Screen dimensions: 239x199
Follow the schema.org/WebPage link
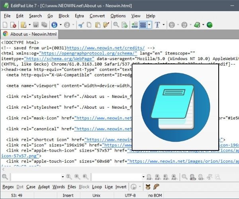click(x=59, y=59)
